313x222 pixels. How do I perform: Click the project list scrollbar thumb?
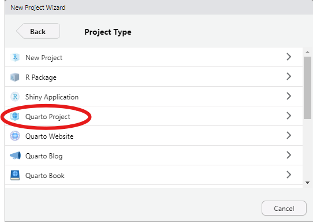pyautogui.click(x=307, y=88)
